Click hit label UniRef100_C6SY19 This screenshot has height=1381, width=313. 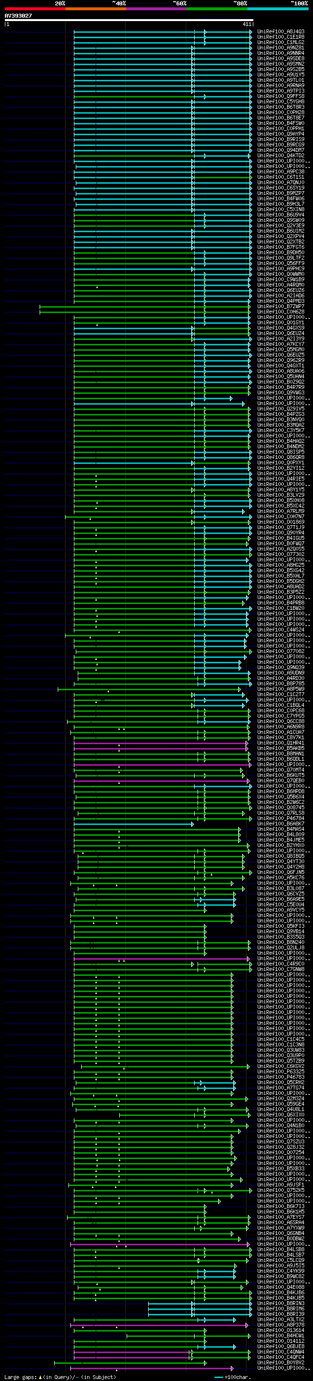point(281,188)
